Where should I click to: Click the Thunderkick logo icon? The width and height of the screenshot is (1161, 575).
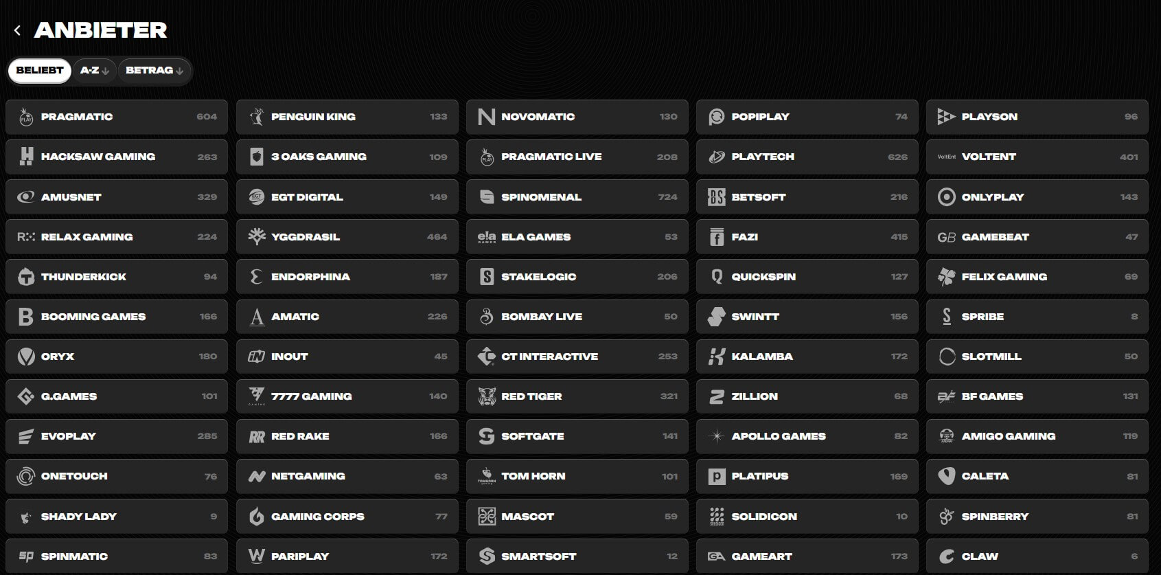tap(26, 277)
